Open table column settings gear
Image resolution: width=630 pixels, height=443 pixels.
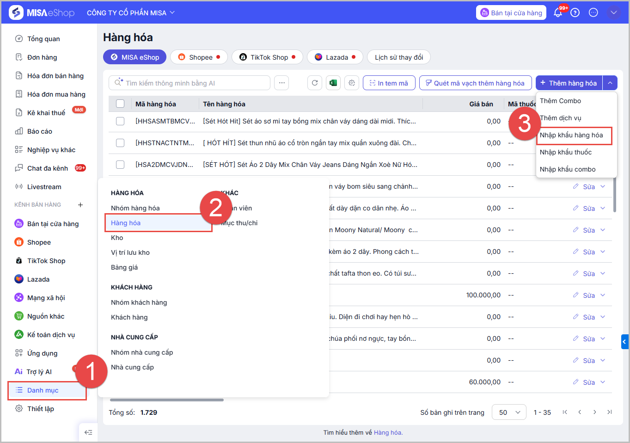coord(352,83)
